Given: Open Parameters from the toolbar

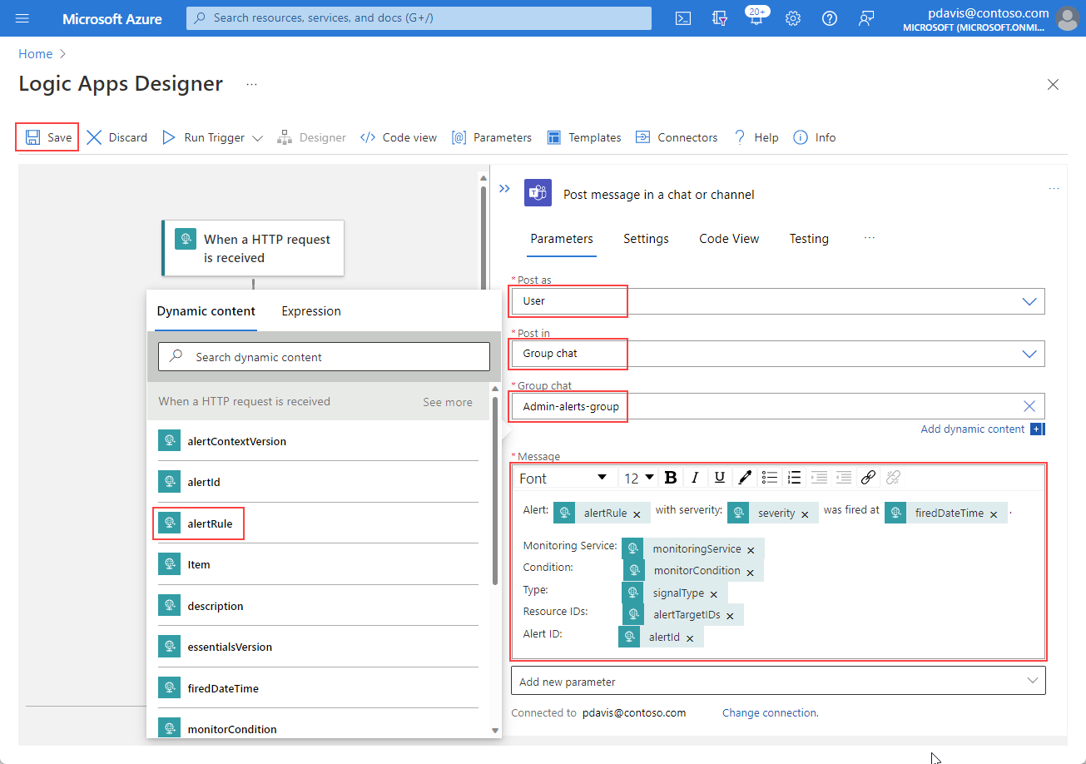Looking at the screenshot, I should click(492, 137).
